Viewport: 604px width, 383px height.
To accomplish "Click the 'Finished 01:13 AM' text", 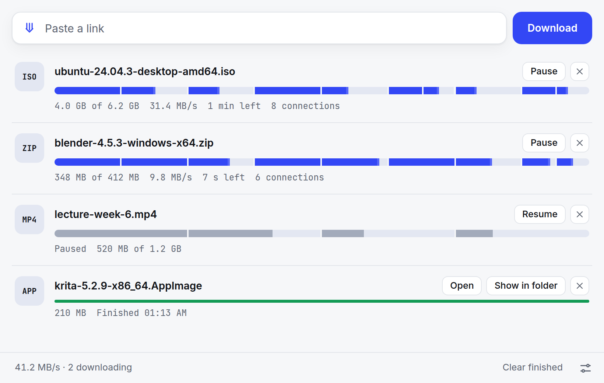I will coord(142,313).
